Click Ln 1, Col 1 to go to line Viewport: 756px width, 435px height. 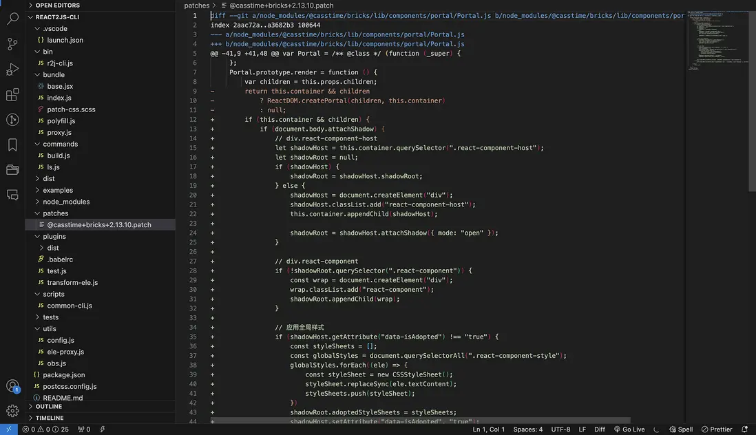[488, 429]
